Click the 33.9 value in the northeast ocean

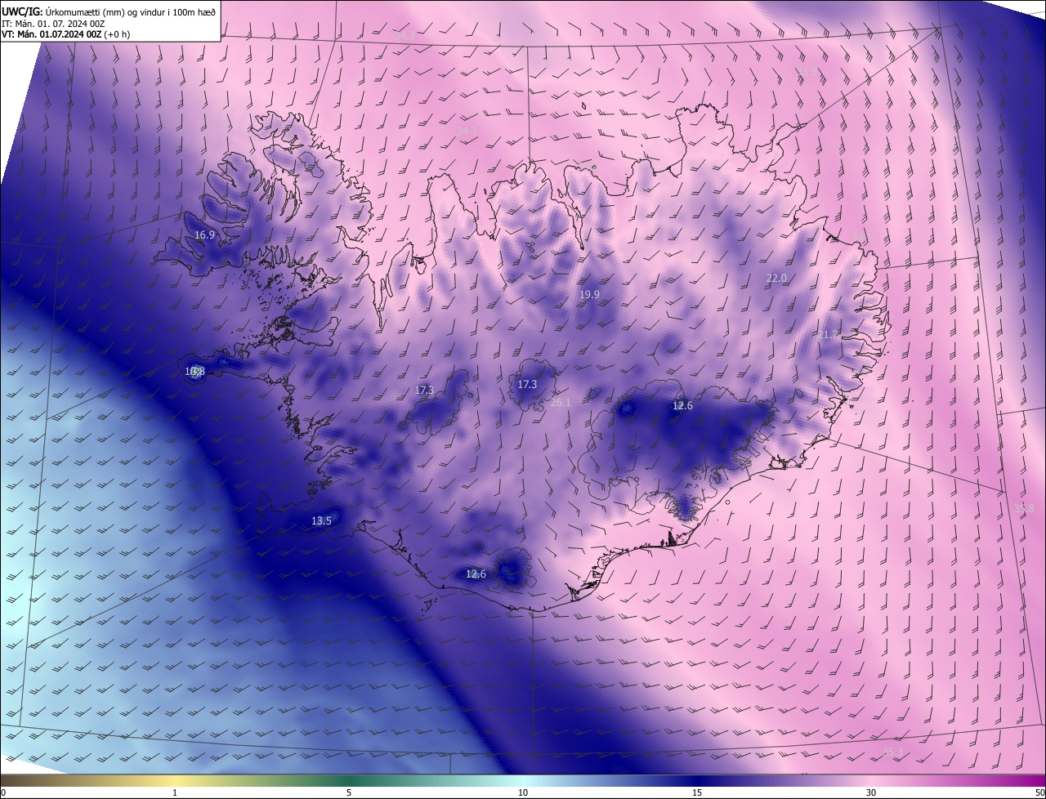(806, 72)
